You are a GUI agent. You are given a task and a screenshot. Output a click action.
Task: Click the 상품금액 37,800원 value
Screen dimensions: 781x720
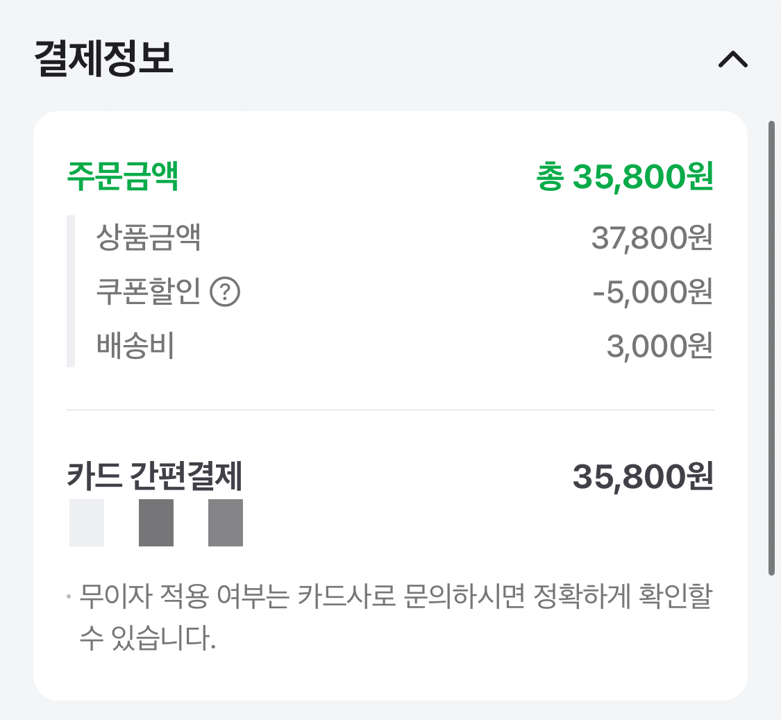pyautogui.click(x=651, y=238)
